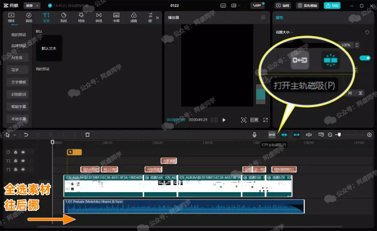Expand more tabs with the double chevron

[x=157, y=17]
